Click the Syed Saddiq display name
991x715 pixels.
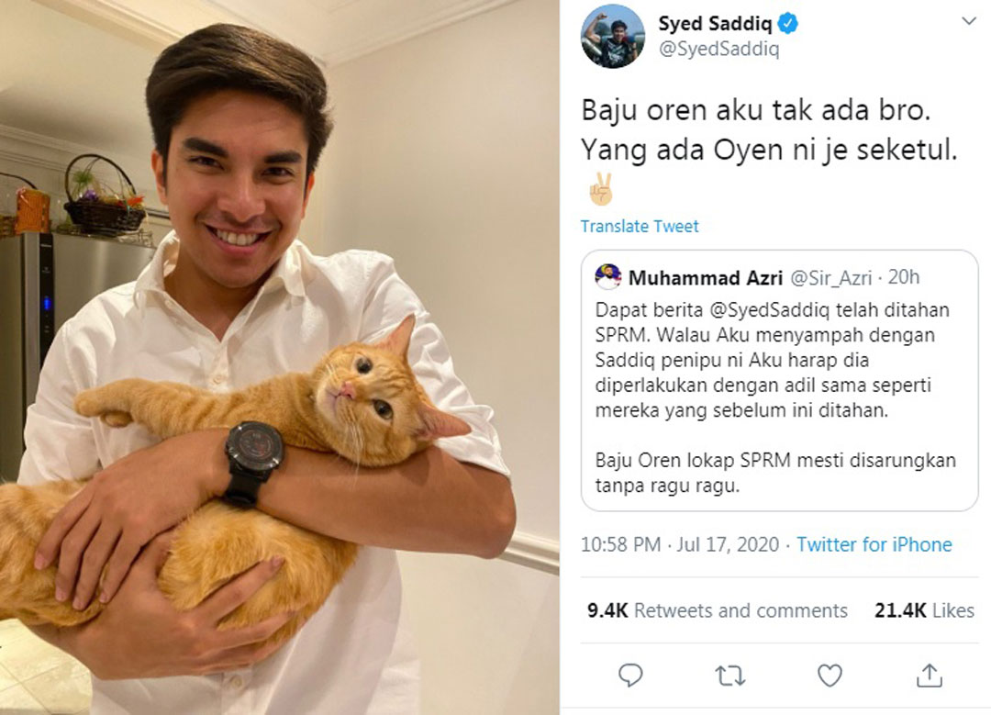715,24
